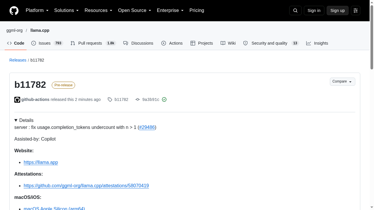Open Security and quality tab
Screen dimensions: 374x210
[271, 43]
